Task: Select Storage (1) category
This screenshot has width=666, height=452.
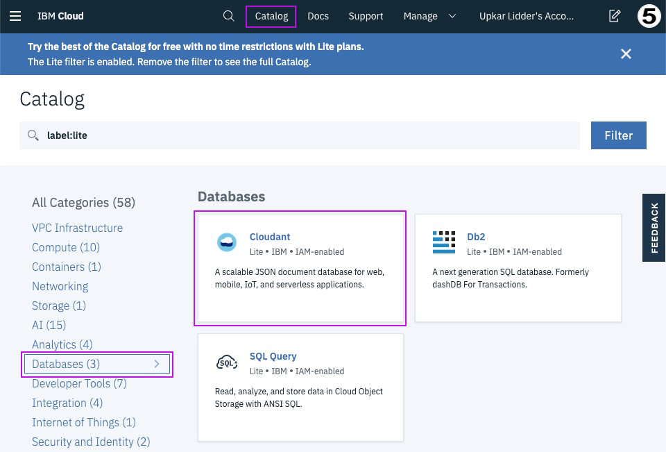Action: [x=59, y=305]
